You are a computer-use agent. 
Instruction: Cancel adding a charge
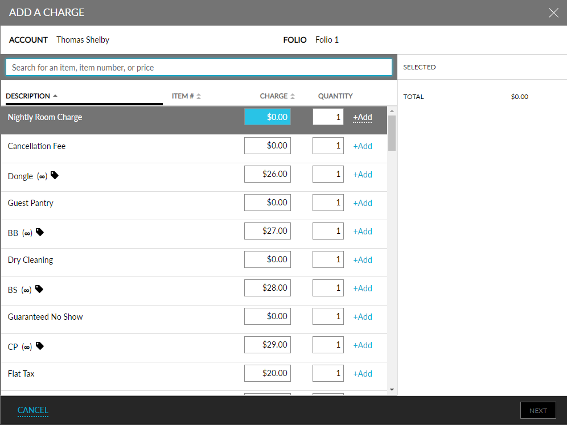pos(33,410)
